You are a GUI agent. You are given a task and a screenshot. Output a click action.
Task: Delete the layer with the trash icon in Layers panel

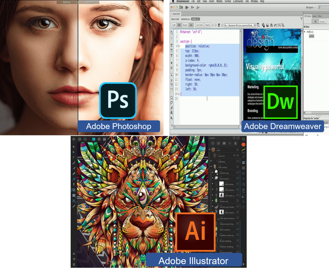[236, 143]
